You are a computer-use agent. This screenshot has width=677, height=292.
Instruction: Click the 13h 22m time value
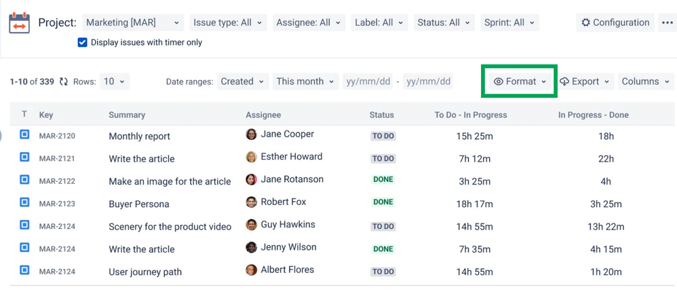pyautogui.click(x=606, y=227)
